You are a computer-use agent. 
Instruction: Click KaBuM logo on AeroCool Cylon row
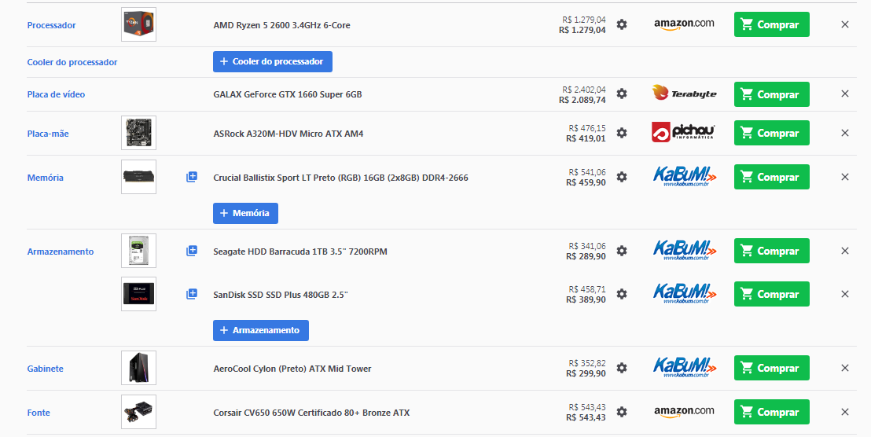tap(685, 368)
